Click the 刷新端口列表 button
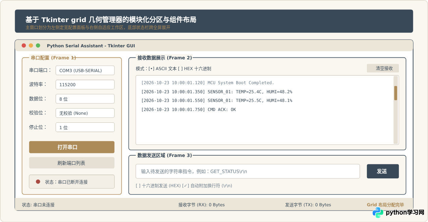This screenshot has width=428, height=222. [72, 163]
